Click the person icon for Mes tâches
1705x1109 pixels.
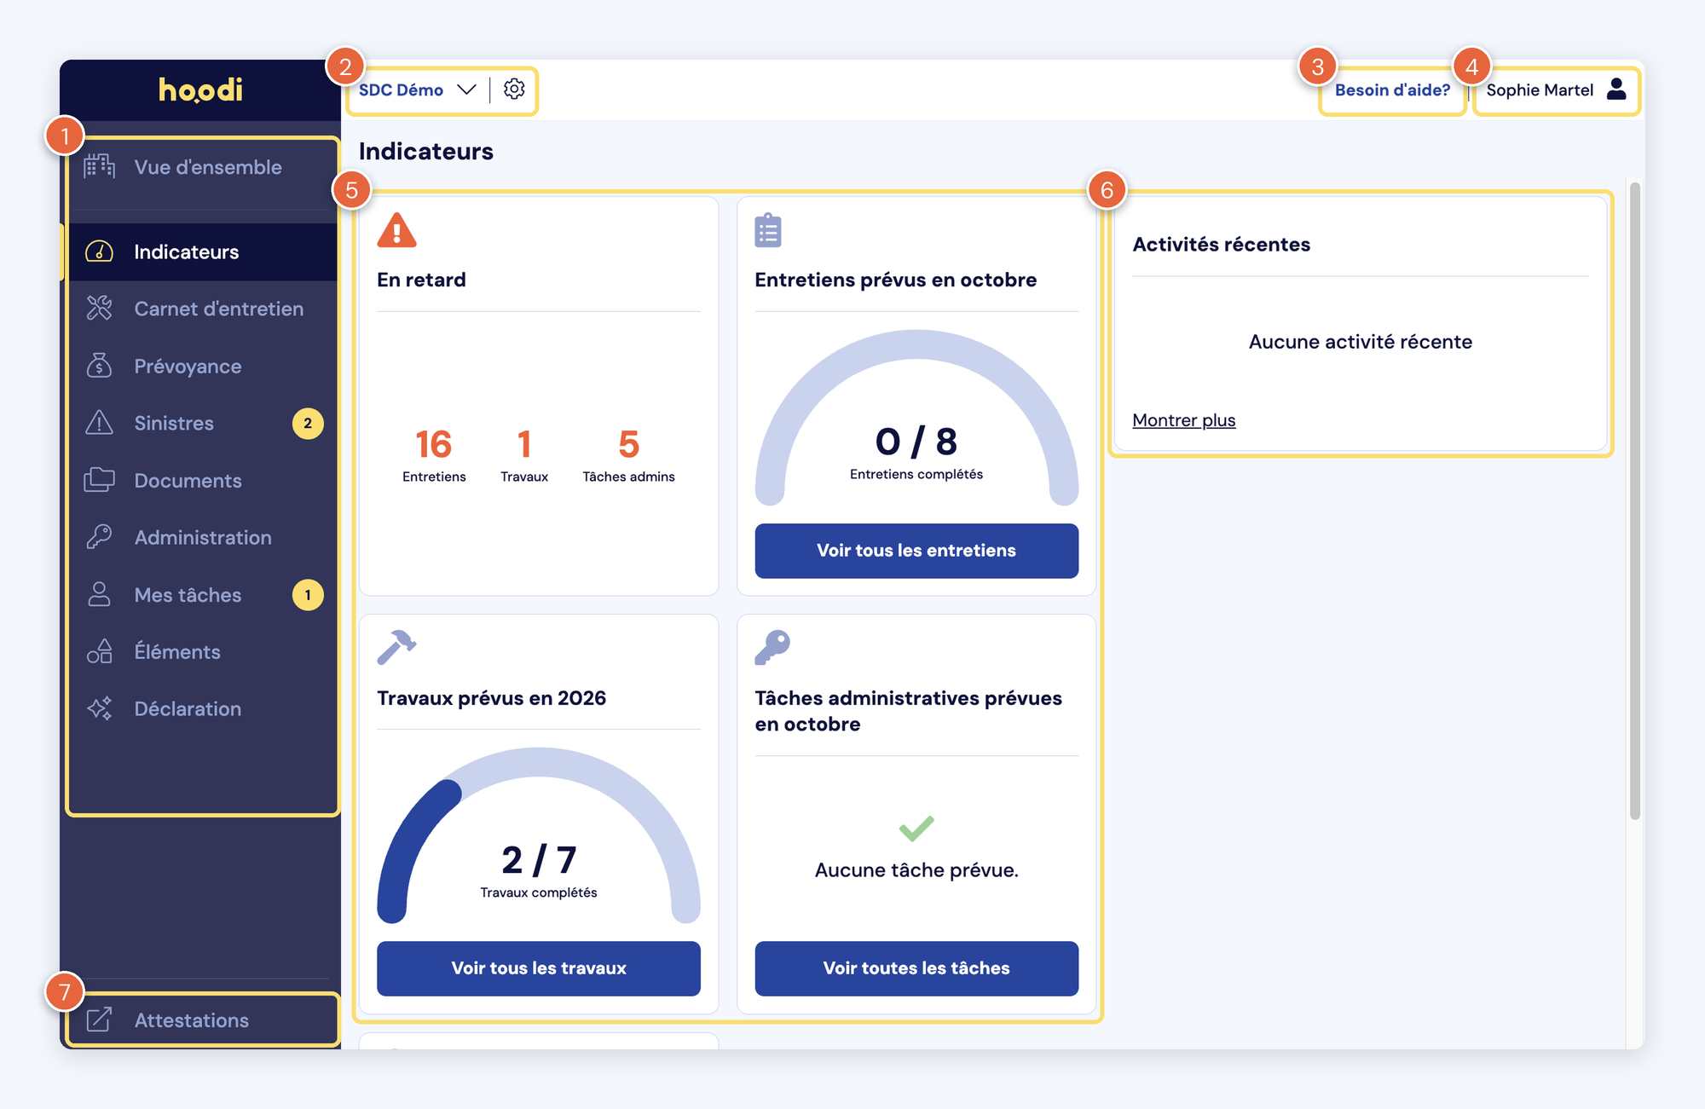pyautogui.click(x=100, y=594)
